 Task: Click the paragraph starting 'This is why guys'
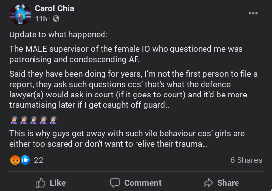(127, 139)
